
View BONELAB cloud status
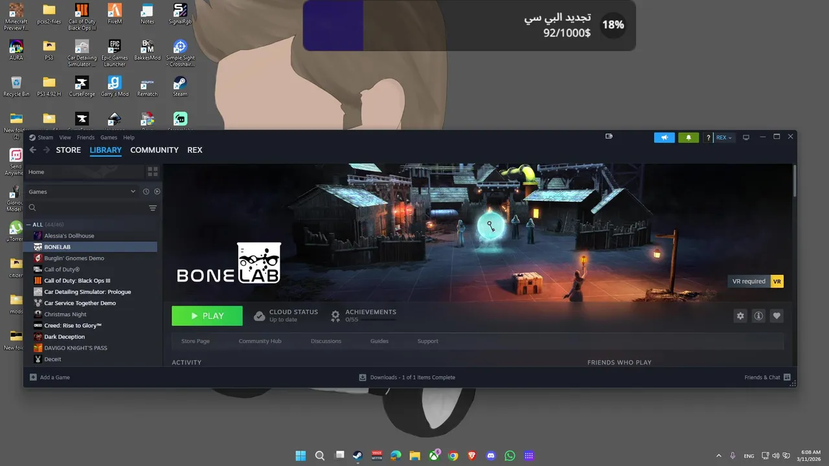[x=286, y=316]
